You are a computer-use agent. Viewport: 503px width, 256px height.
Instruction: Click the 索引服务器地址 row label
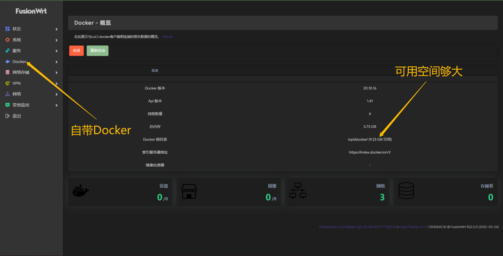155,152
